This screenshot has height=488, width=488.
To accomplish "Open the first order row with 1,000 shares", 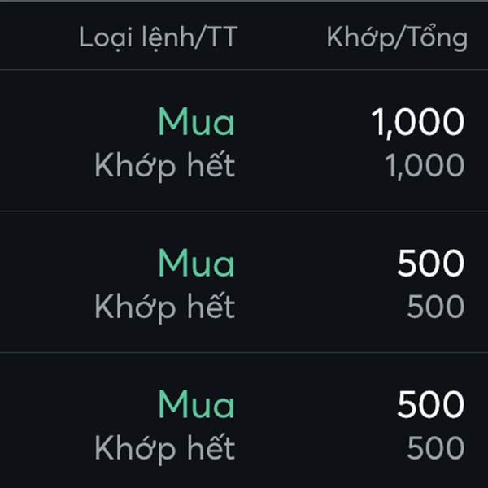I will (244, 141).
